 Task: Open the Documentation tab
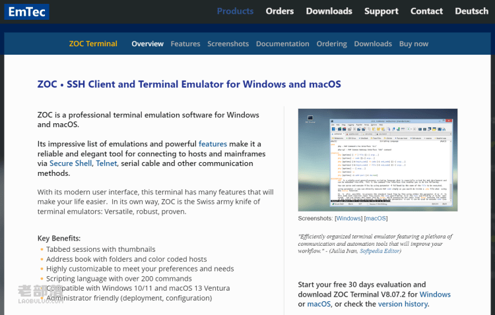click(x=282, y=44)
